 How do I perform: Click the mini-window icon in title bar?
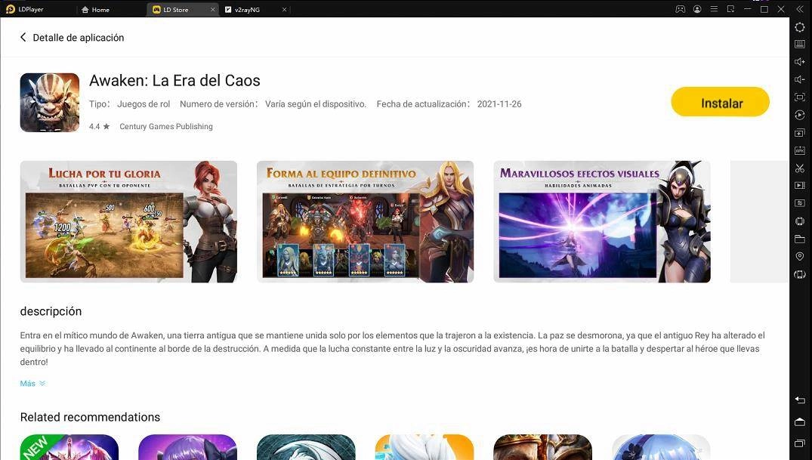coord(730,9)
